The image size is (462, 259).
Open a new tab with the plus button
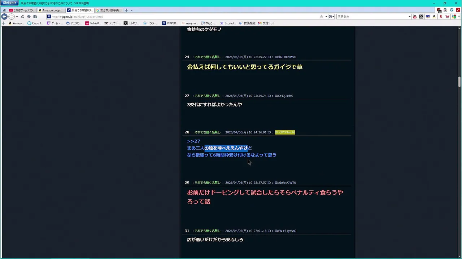126,10
